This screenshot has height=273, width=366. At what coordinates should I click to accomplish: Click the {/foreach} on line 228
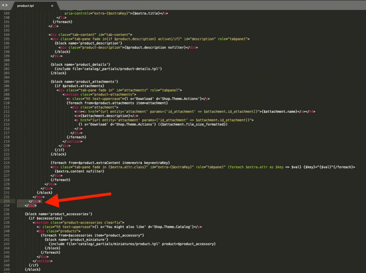pyautogui.click(x=60, y=180)
